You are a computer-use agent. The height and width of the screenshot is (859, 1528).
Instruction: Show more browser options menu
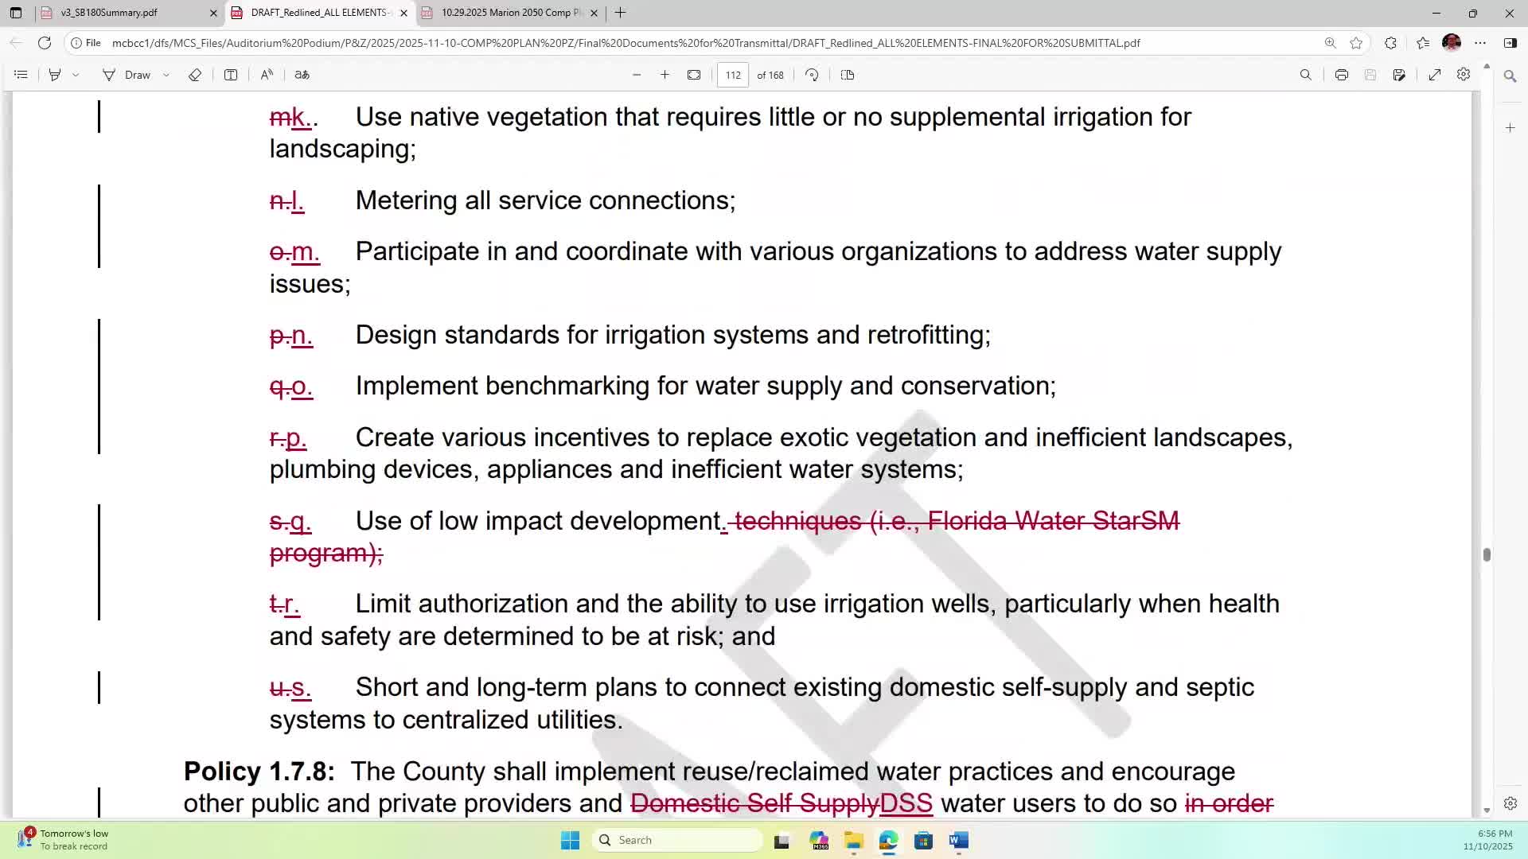[x=1481, y=43]
